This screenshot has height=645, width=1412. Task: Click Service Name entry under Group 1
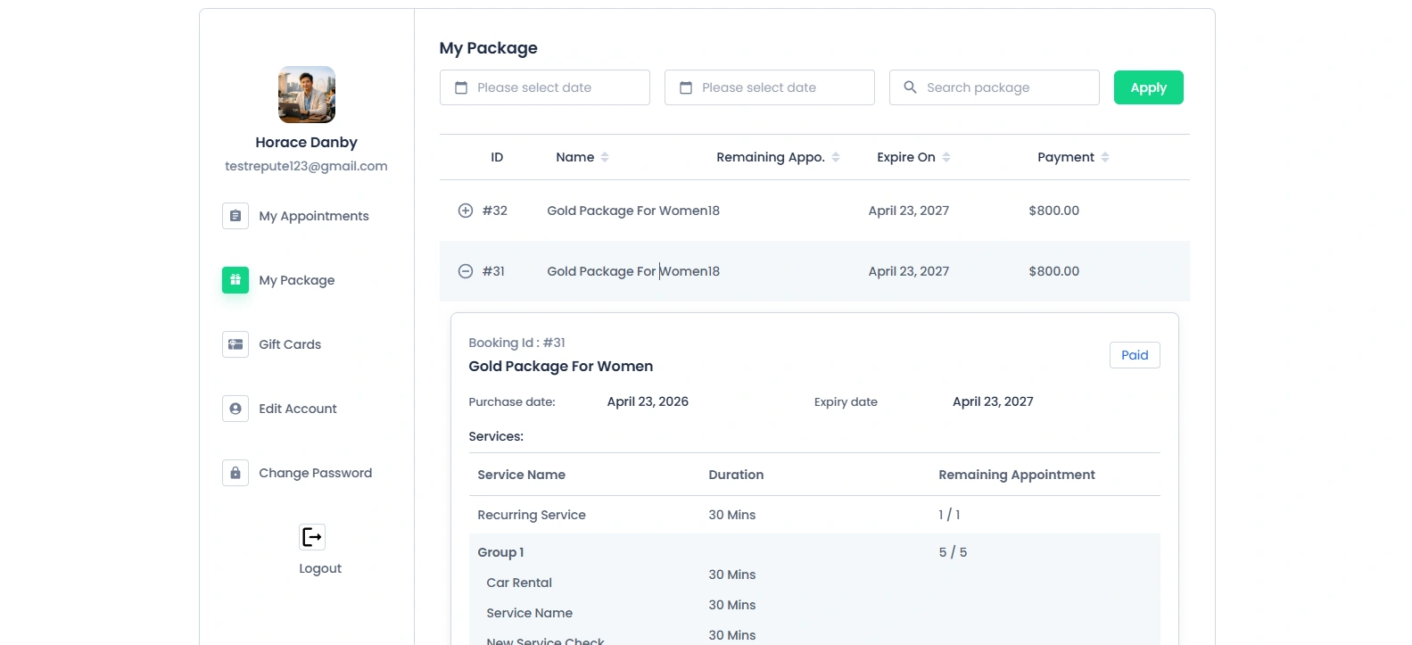[530, 613]
